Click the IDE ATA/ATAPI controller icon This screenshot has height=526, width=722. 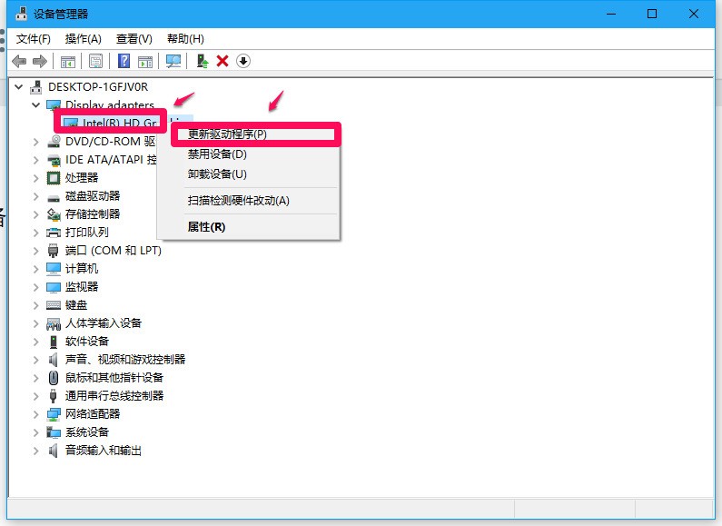click(54, 160)
